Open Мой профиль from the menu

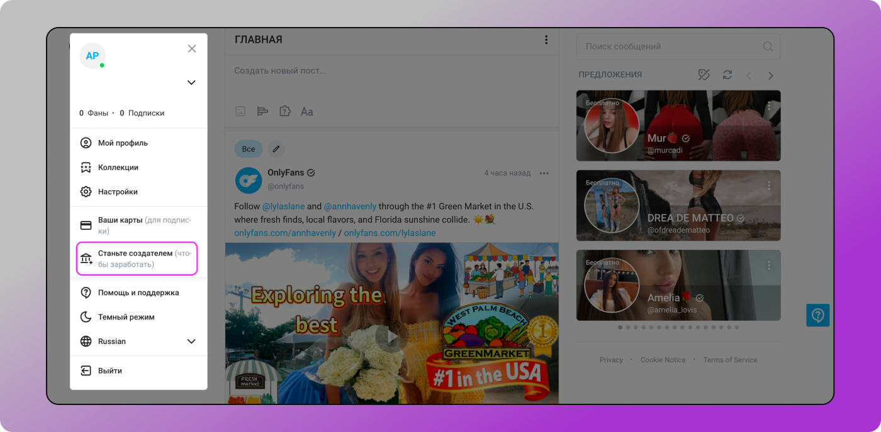(123, 143)
